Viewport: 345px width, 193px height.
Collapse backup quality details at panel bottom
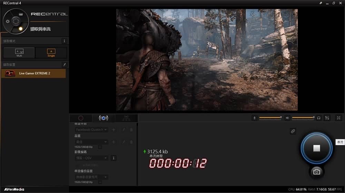pos(100,182)
